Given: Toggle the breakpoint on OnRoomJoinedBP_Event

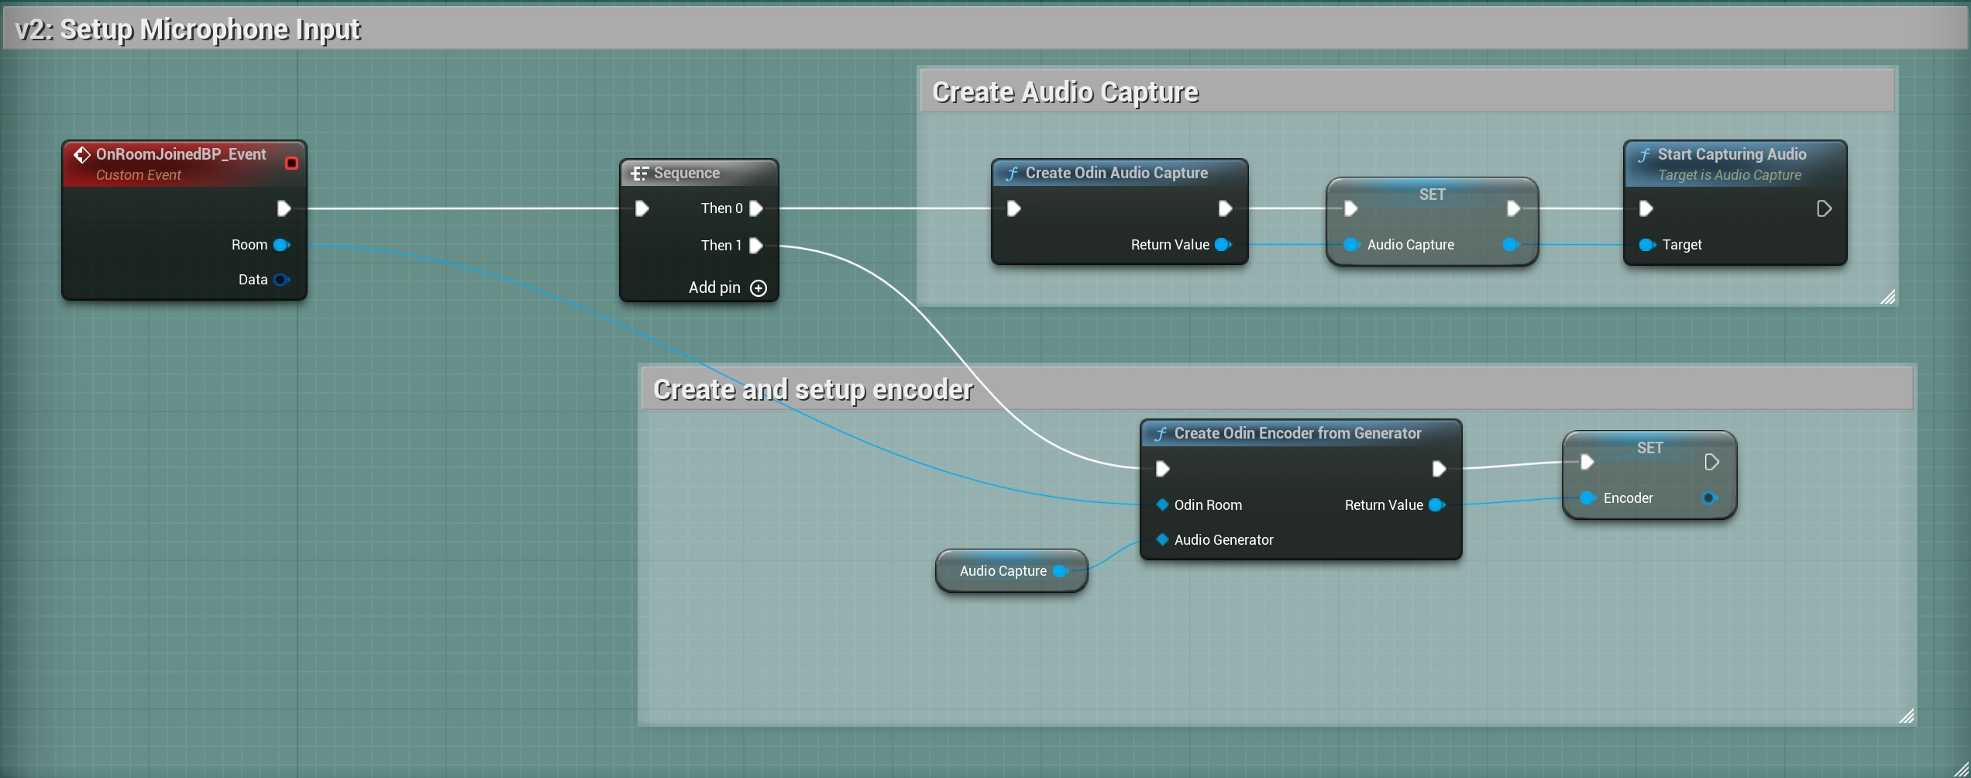Looking at the screenshot, I should [293, 163].
